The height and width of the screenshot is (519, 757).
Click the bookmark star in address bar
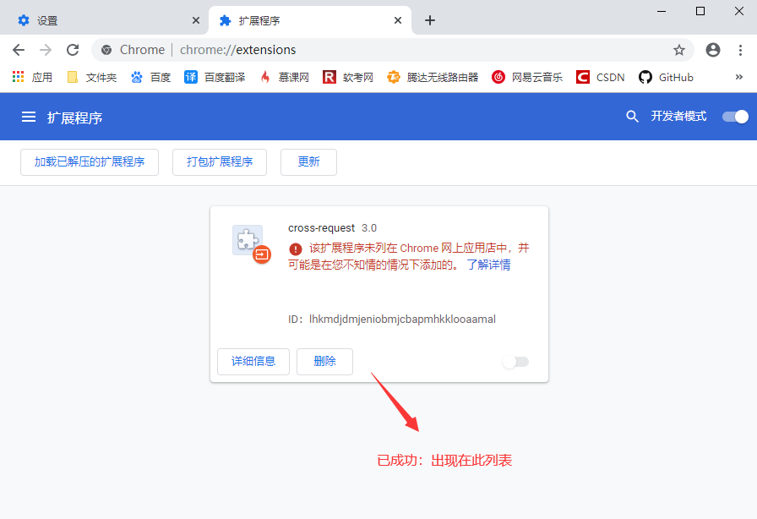680,50
